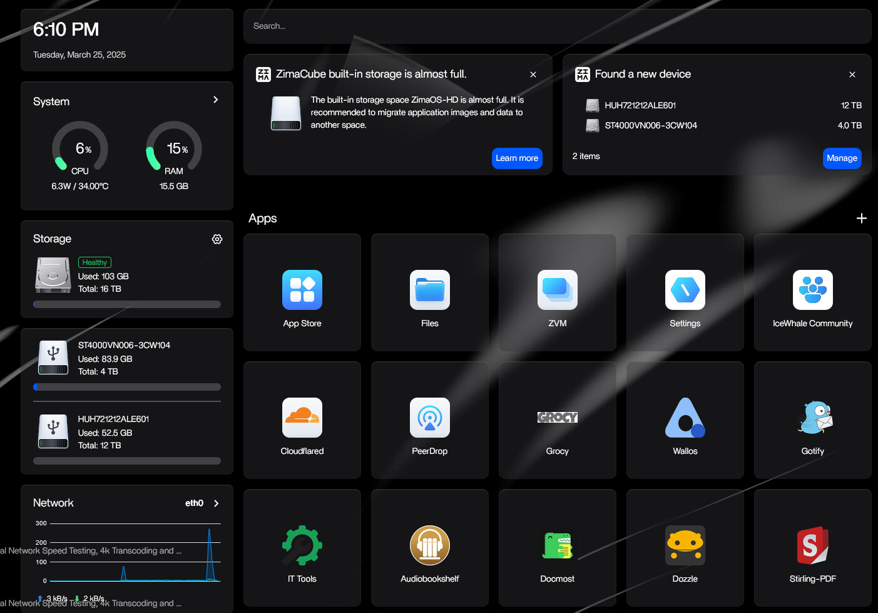Expand the System panel chevron
This screenshot has height=613, width=878.
216,100
